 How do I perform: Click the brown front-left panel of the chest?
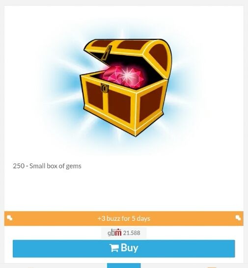pyautogui.click(x=95, y=95)
